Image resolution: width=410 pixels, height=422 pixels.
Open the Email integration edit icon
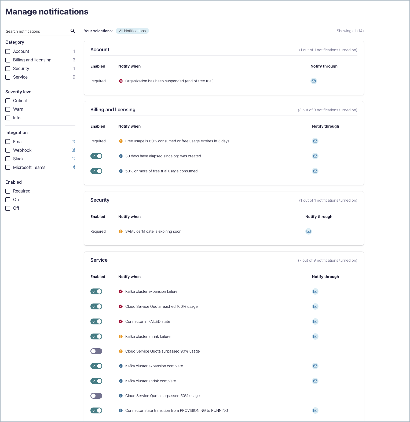(73, 142)
